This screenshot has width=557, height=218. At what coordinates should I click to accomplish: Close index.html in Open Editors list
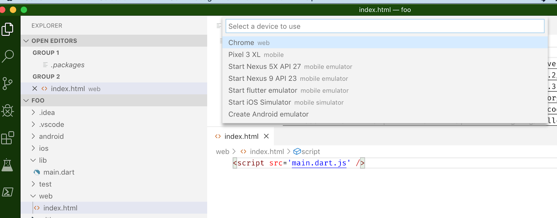(x=35, y=89)
